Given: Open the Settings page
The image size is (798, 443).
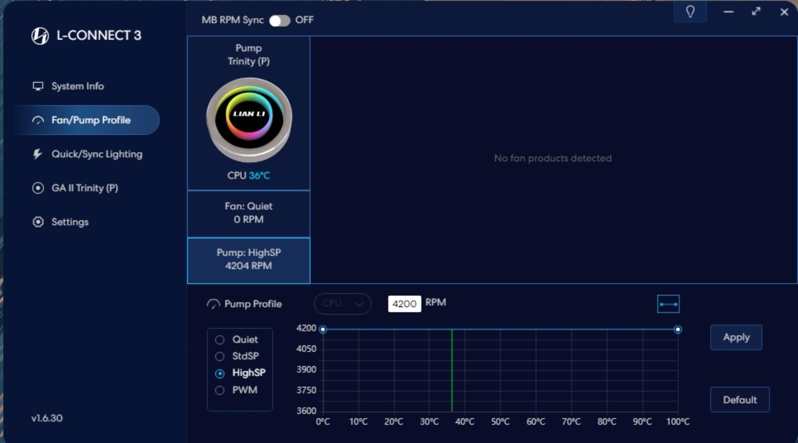Looking at the screenshot, I should point(60,222).
